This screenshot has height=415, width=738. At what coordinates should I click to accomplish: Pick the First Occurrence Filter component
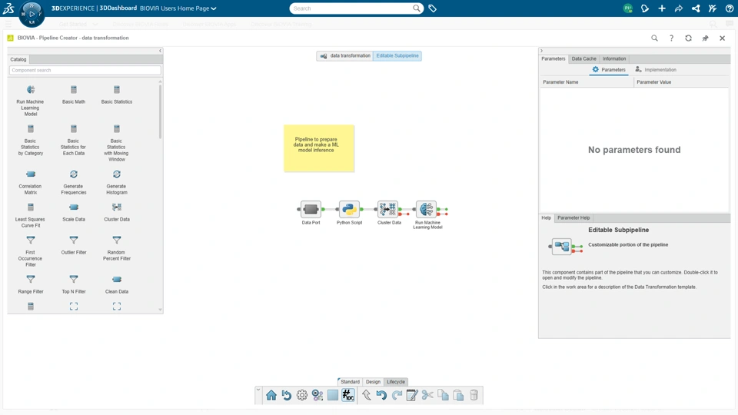(31, 251)
